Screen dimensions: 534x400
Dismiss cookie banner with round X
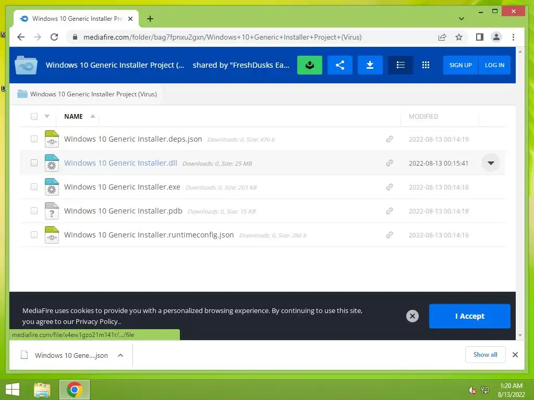[412, 316]
